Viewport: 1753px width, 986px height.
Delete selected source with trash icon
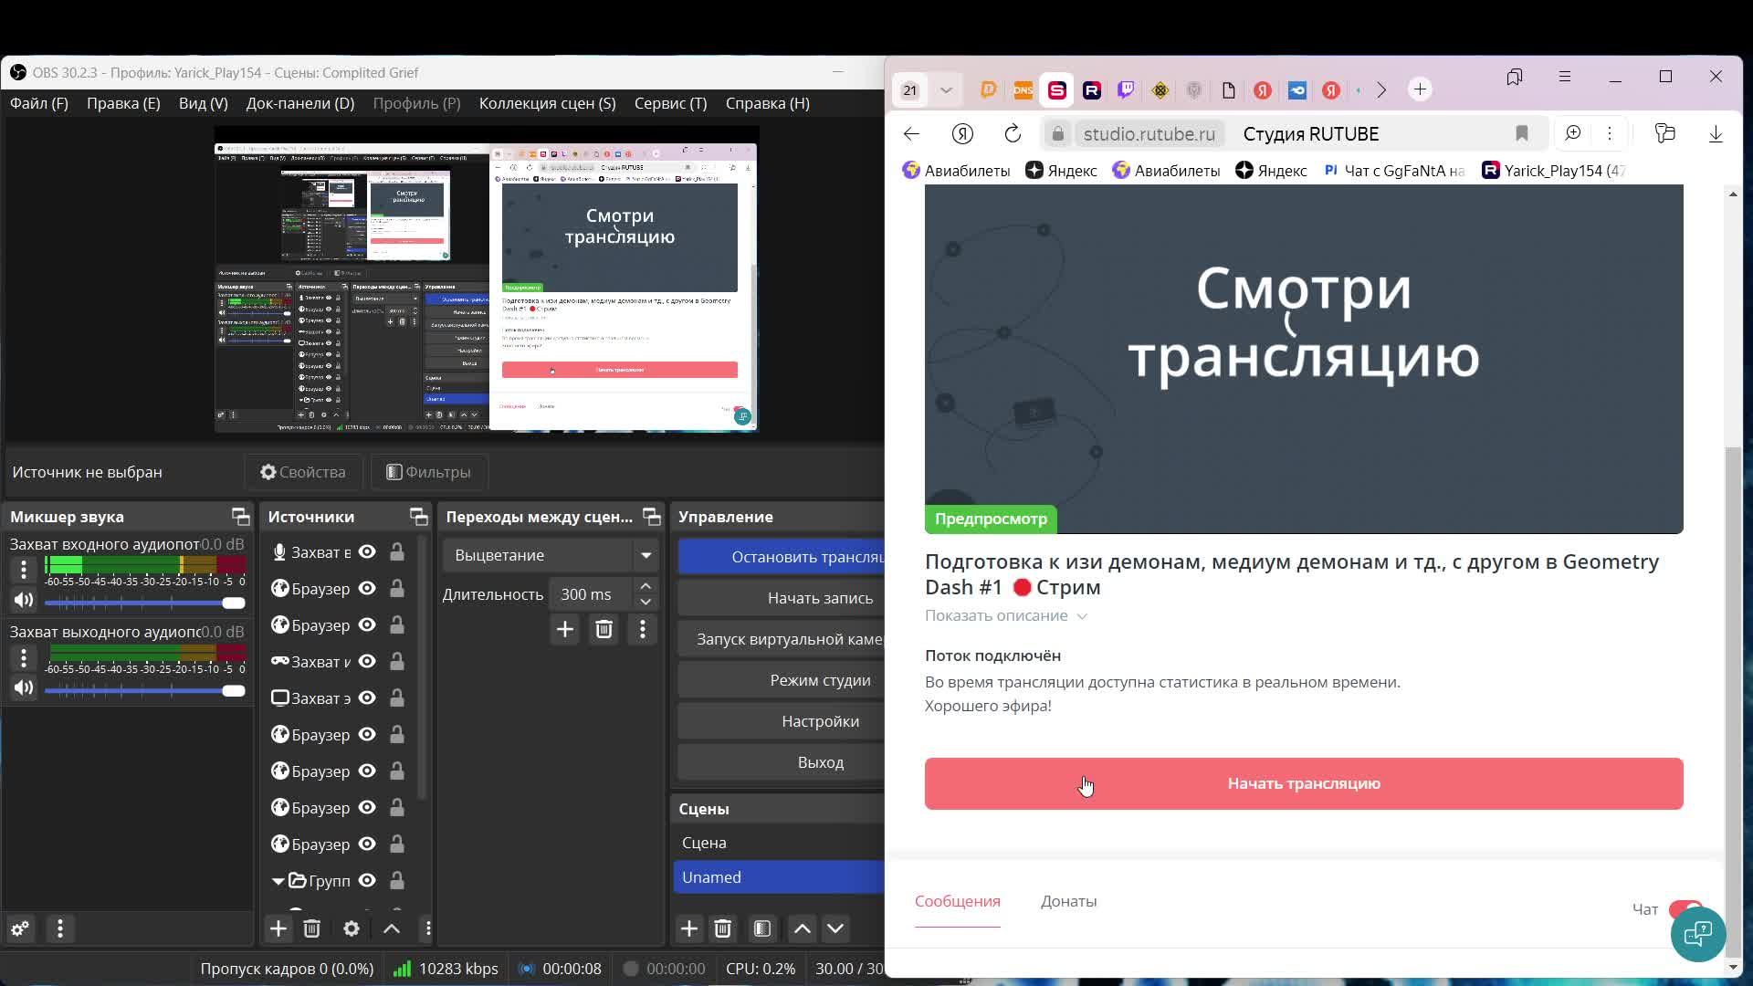click(x=311, y=928)
